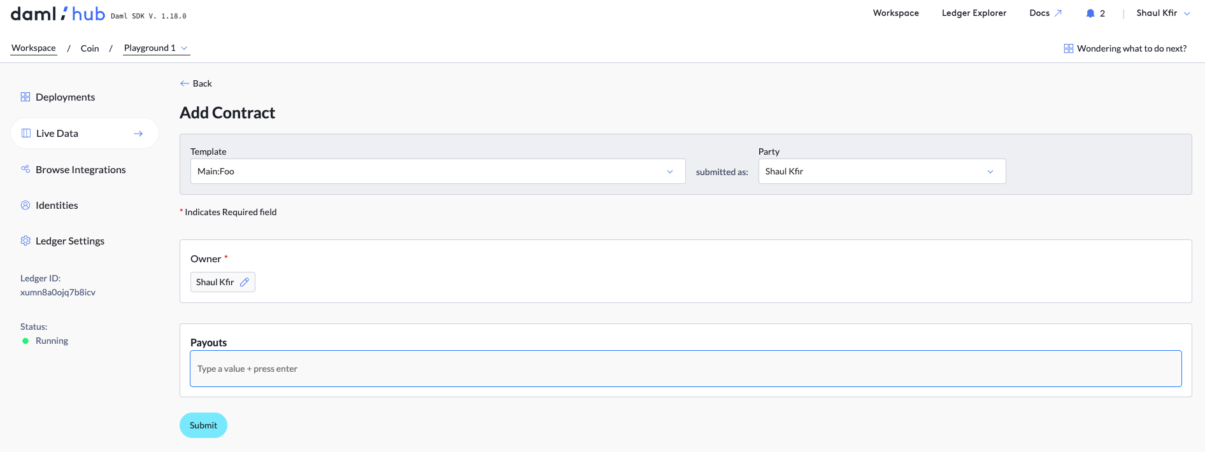The height and width of the screenshot is (452, 1205).
Task: Click the Ledger Settings gear icon
Action: (25, 241)
